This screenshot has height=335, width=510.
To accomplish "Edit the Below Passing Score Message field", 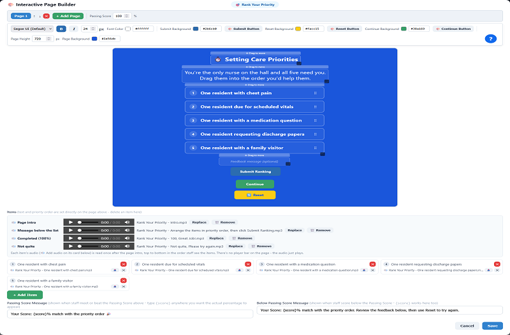I will [380, 310].
